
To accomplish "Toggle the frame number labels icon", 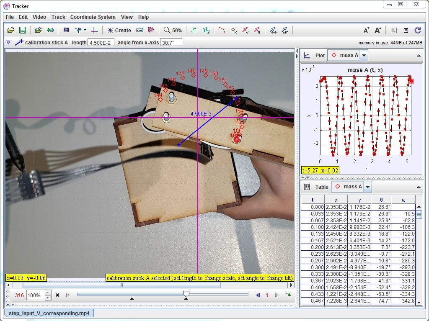I will point(206,31).
